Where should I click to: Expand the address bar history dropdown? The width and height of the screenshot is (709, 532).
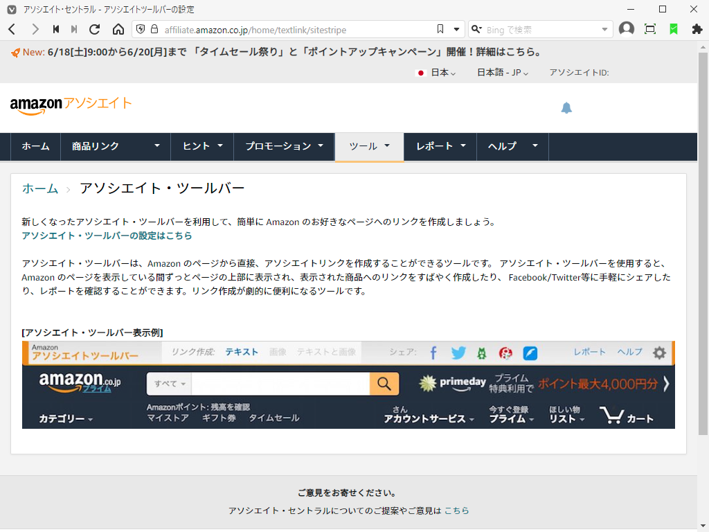pyautogui.click(x=456, y=29)
